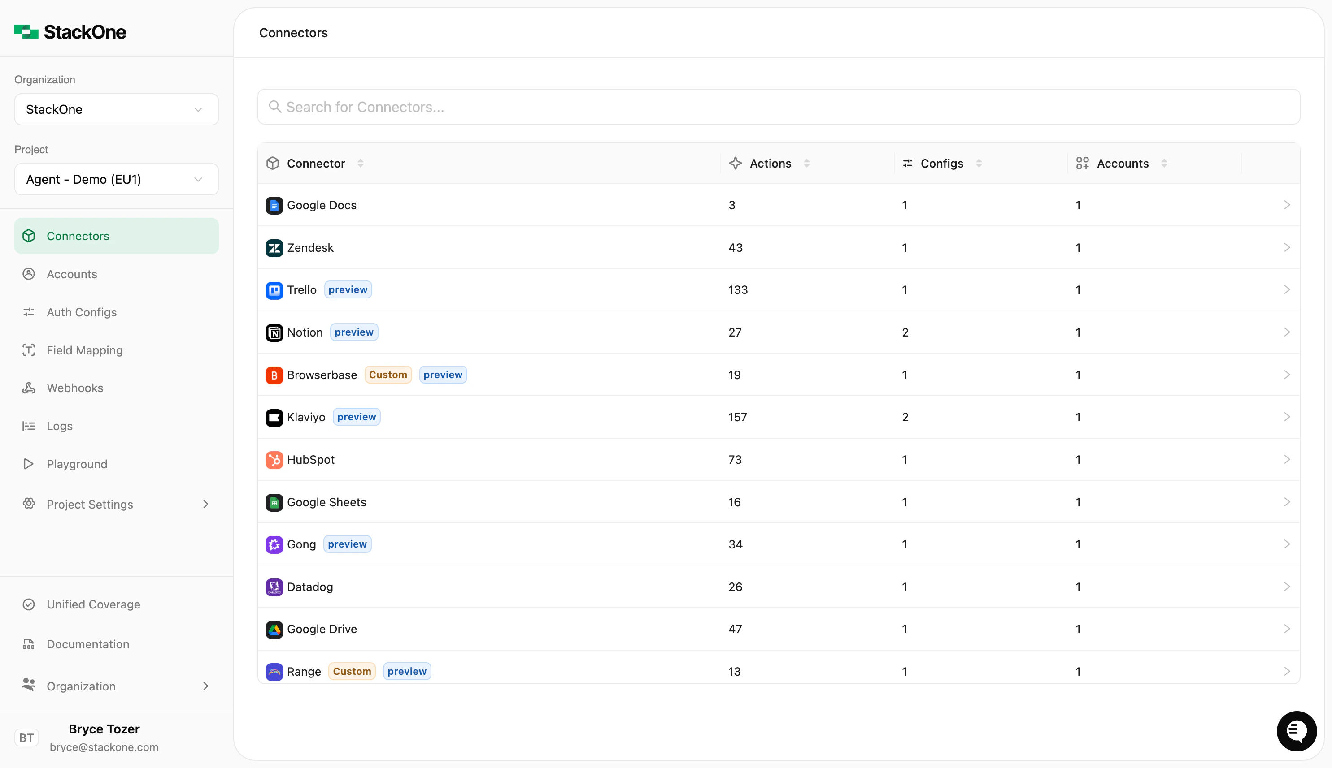This screenshot has width=1332, height=768.
Task: Open the Google Docs connector icon
Action: pyautogui.click(x=274, y=205)
